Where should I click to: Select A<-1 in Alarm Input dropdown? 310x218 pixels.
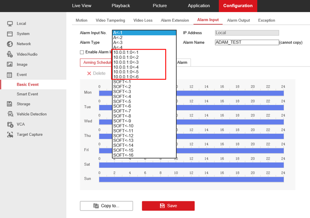point(144,33)
